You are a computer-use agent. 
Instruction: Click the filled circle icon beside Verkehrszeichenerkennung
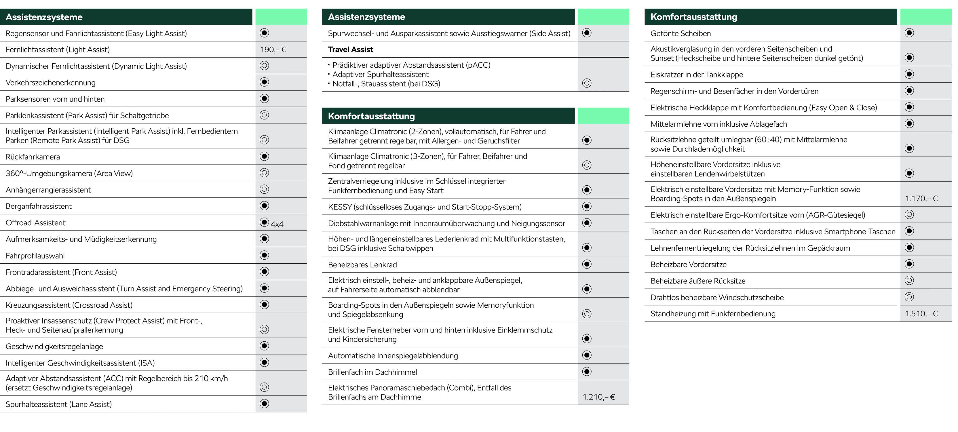264,82
